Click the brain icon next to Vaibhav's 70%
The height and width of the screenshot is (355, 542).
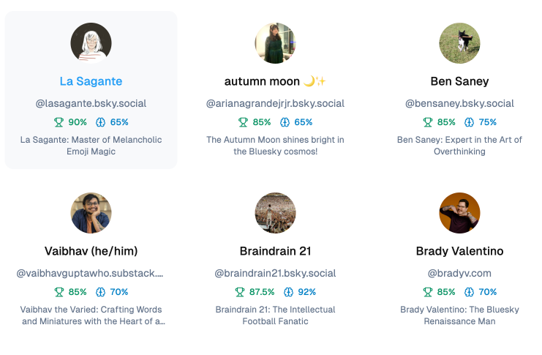101,292
